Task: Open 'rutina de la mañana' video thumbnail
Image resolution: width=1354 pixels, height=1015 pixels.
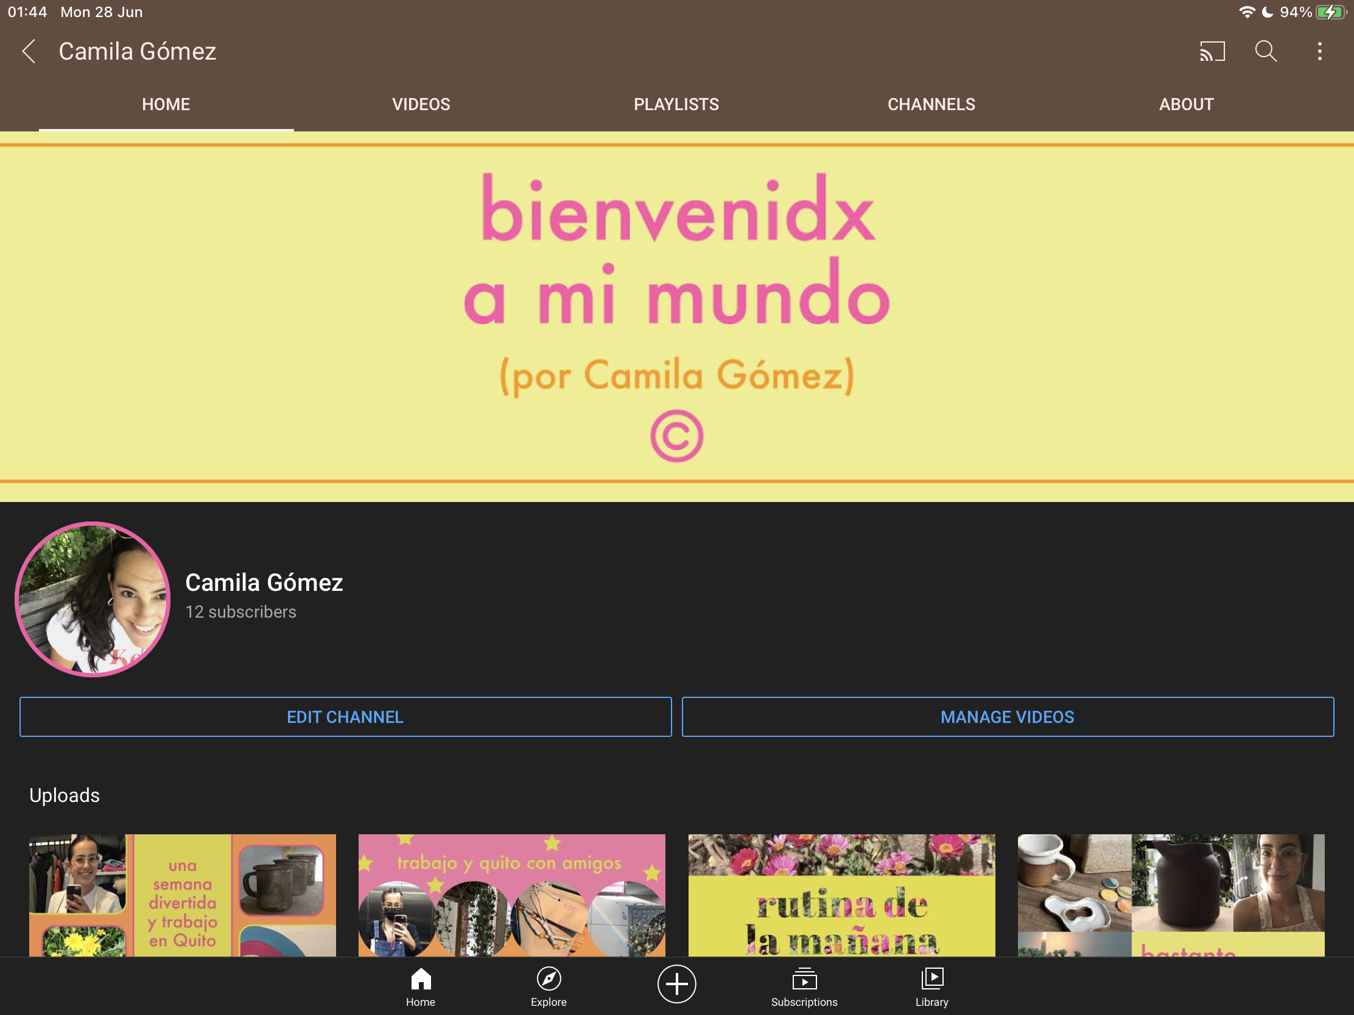Action: [x=841, y=895]
